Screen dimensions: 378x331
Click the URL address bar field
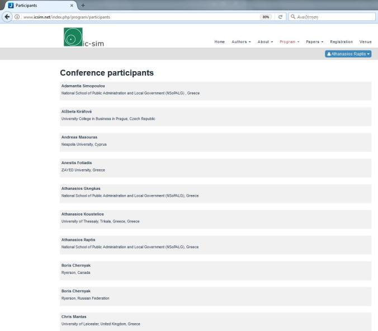140,17
